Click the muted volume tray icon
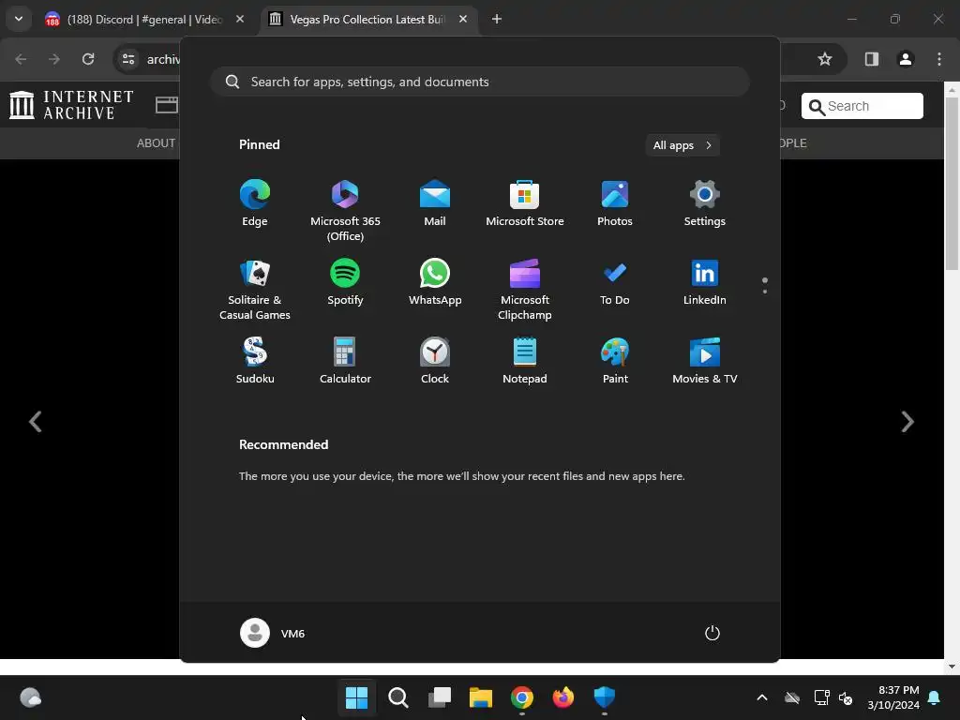 846,697
